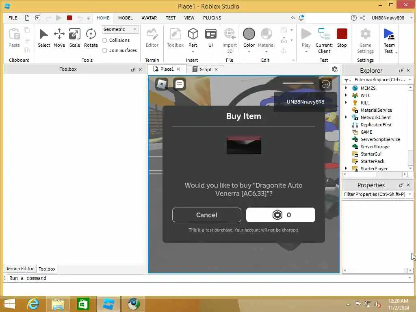Select StarterGui in Explorer

[370, 154]
